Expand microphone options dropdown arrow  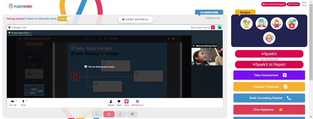click(27, 101)
